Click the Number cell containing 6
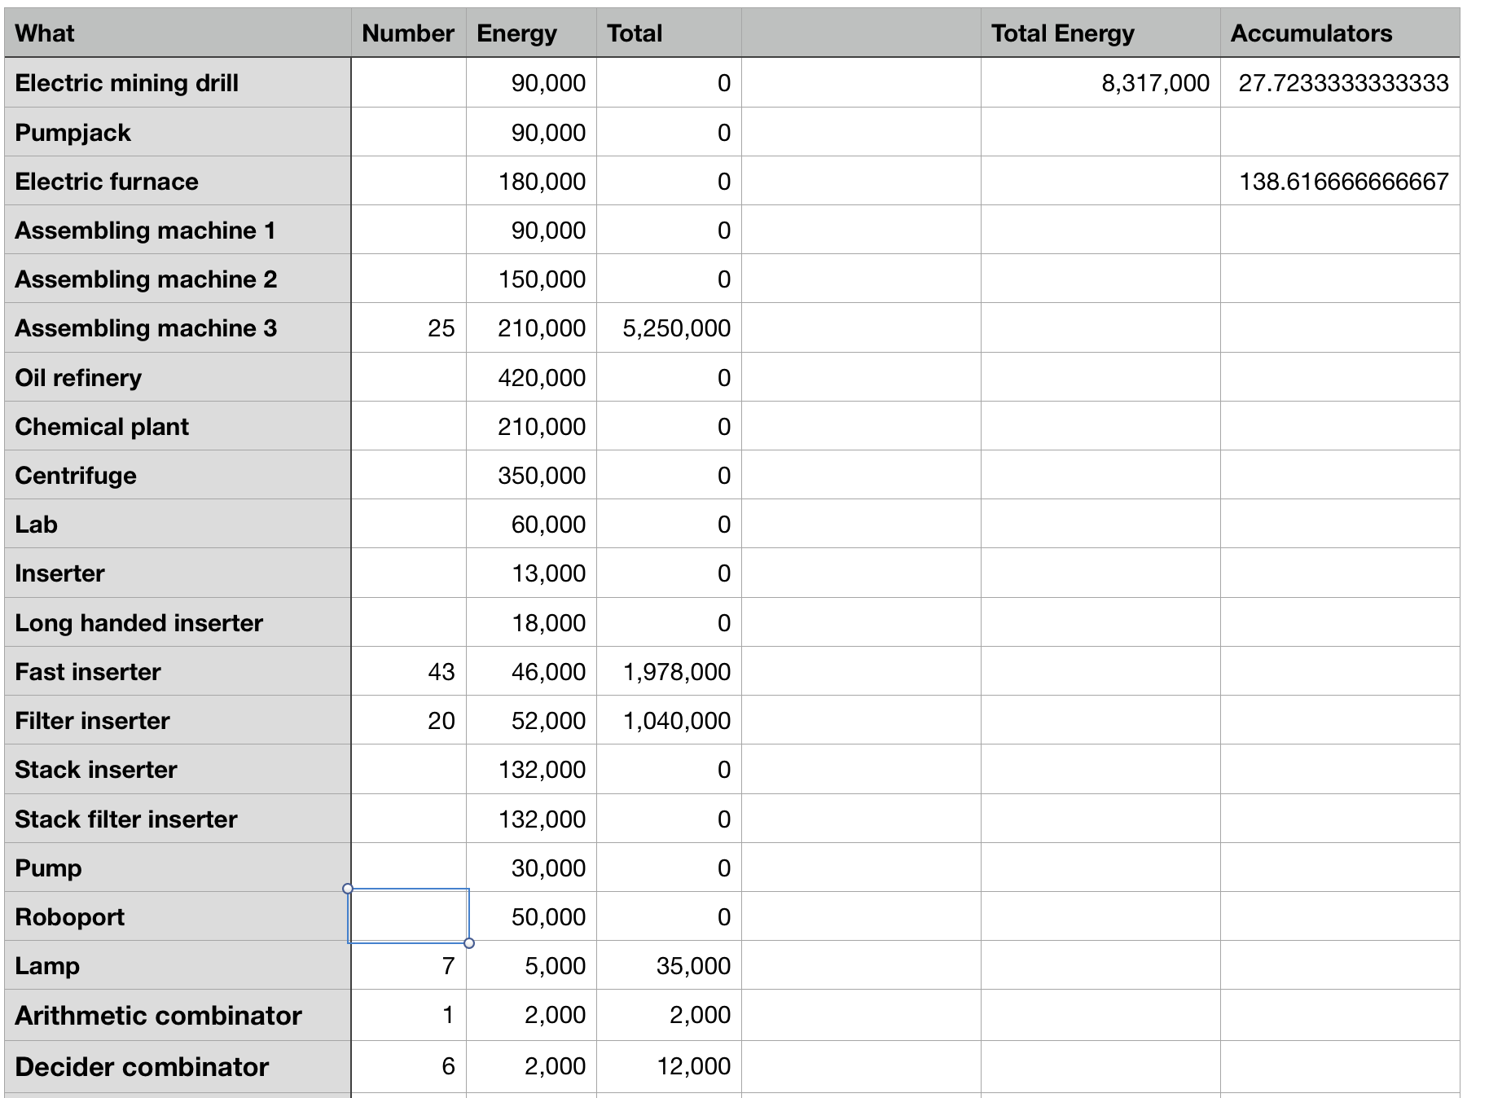Viewport: 1489px width, 1098px height. click(408, 1066)
